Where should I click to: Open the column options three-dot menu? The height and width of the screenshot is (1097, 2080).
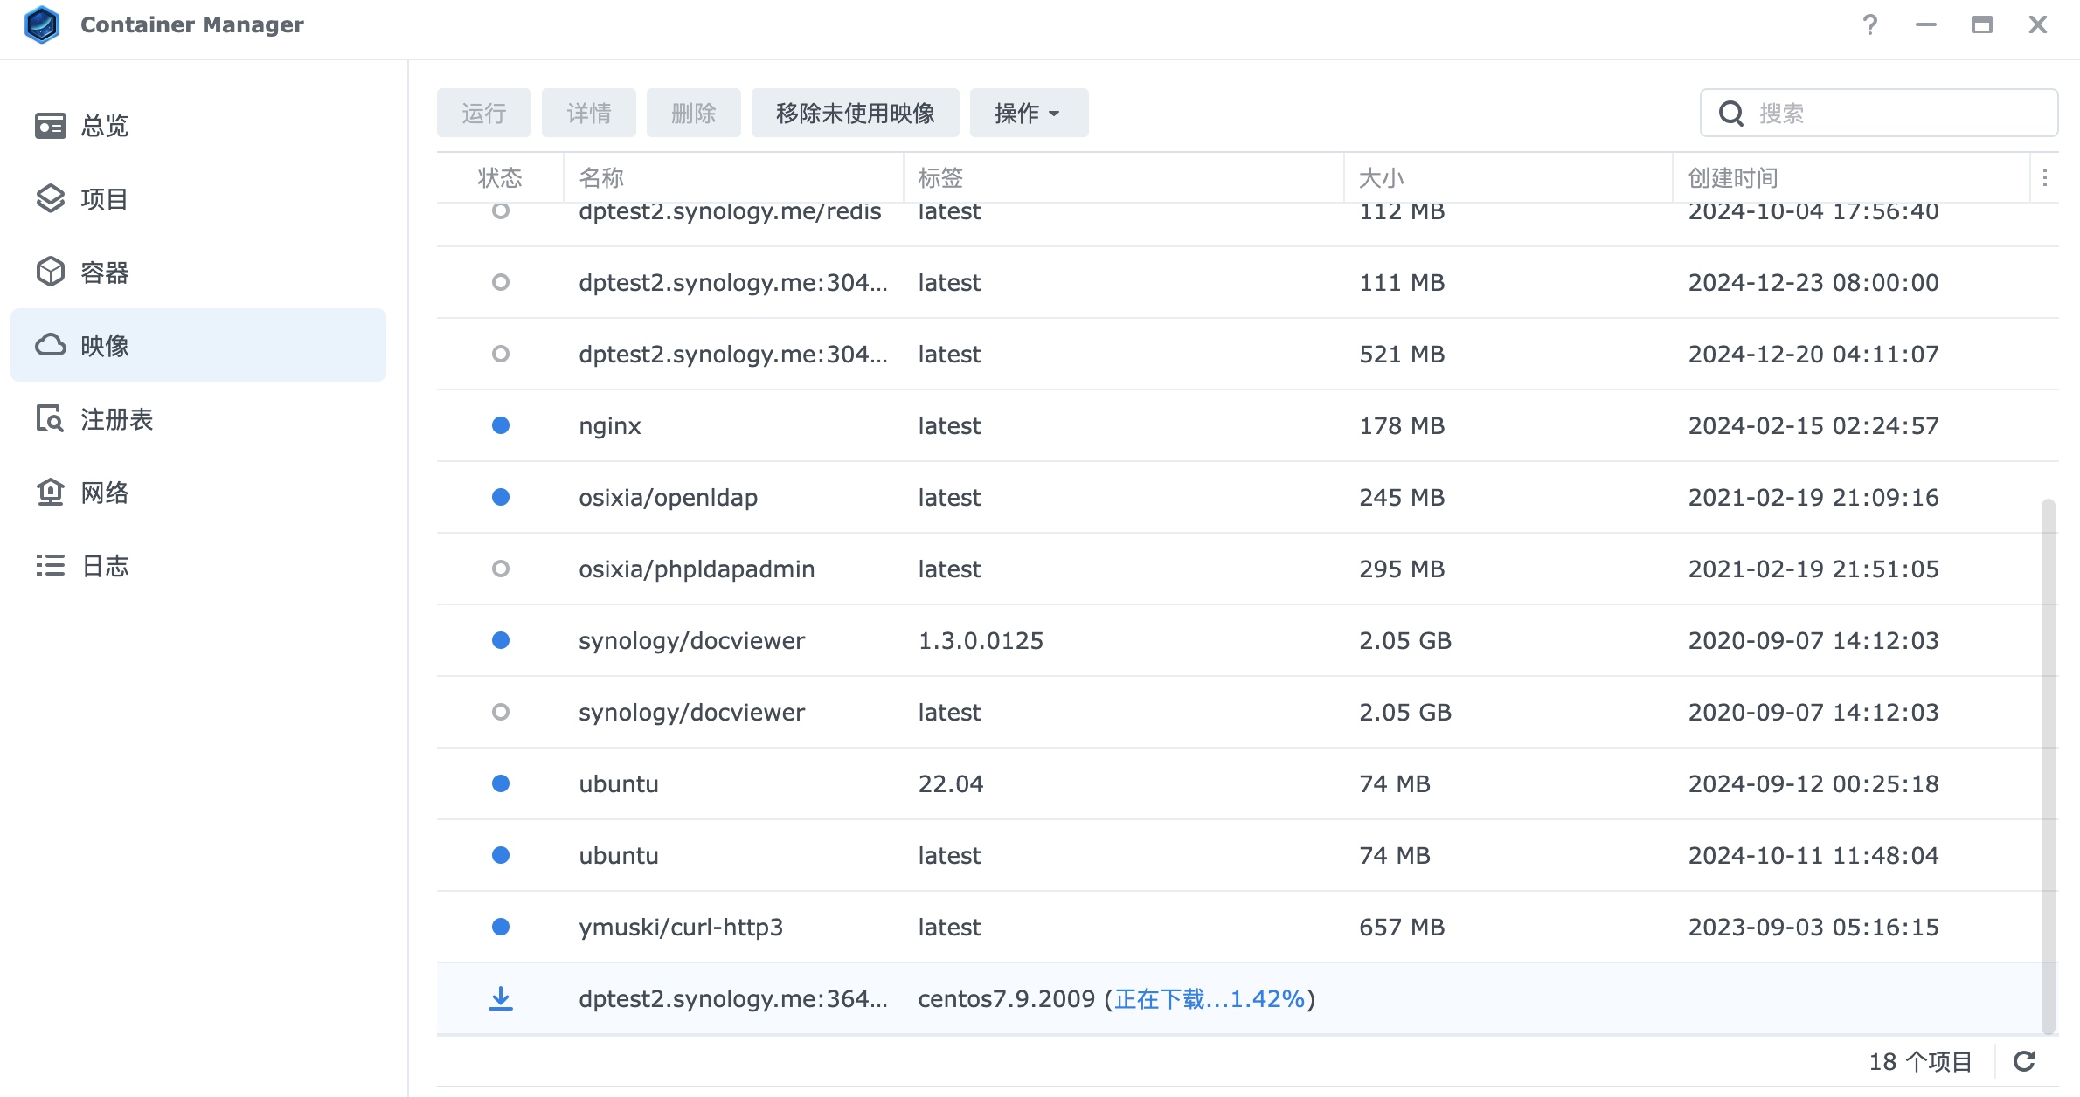pyautogui.click(x=2044, y=178)
